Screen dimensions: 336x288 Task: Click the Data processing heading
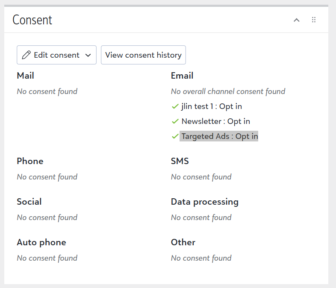point(205,202)
